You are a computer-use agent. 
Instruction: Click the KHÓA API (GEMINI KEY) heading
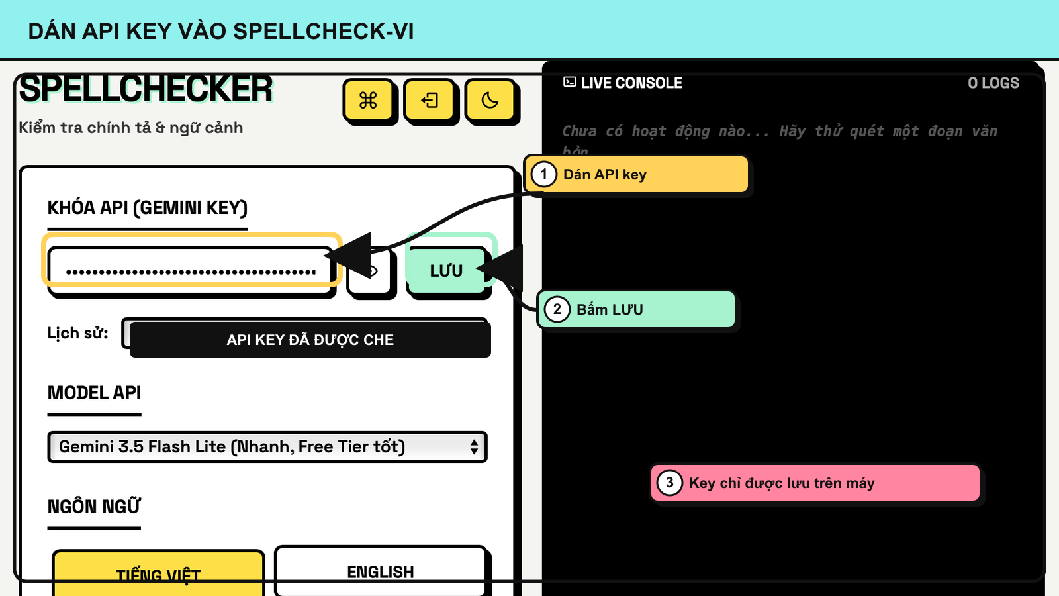coord(148,208)
